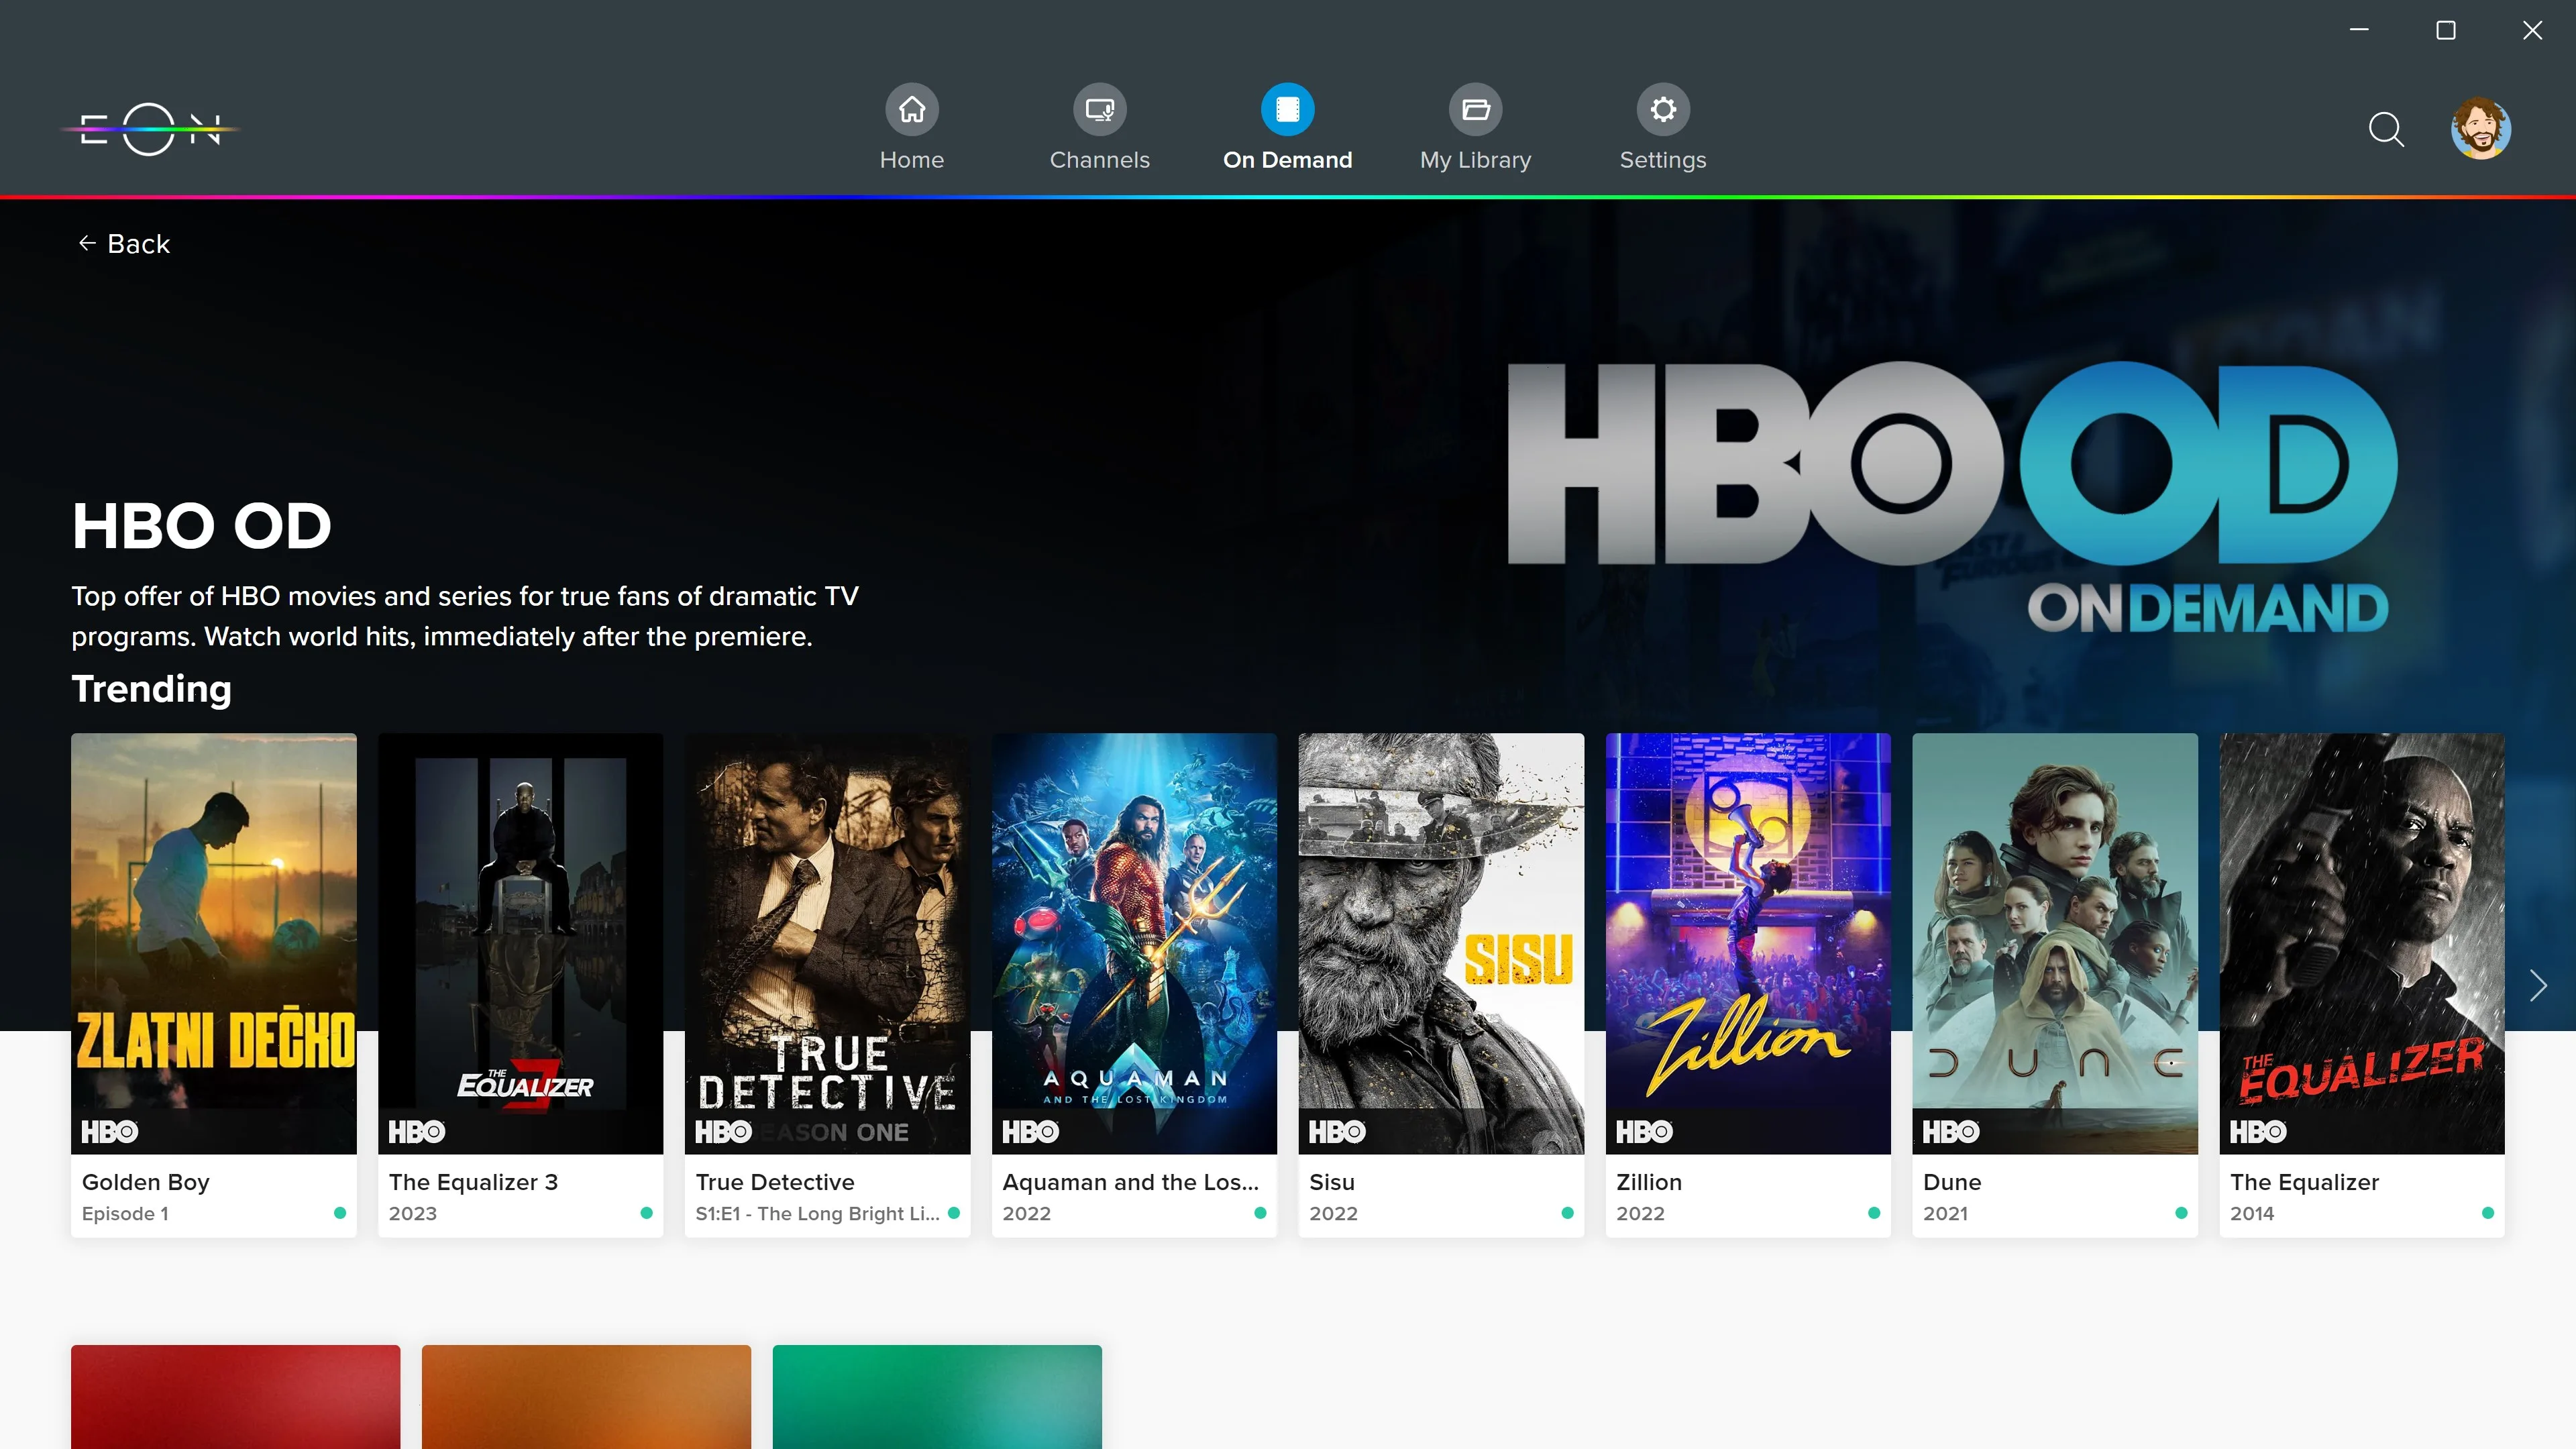This screenshot has width=2576, height=1449.
Task: Click the green dot on Golden Boy
Action: tap(340, 1213)
